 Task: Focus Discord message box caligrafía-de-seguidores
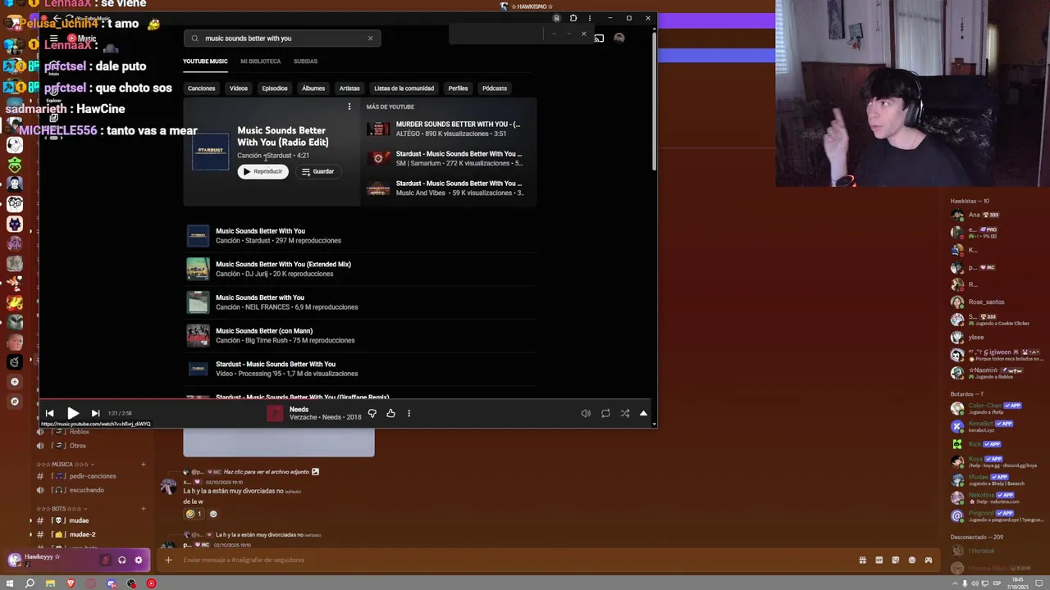click(509, 560)
